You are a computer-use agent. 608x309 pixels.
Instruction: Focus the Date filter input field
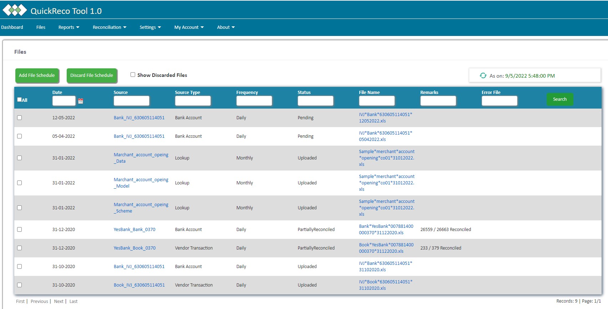(64, 101)
